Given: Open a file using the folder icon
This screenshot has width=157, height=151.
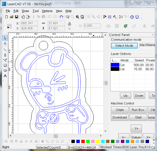Looking at the screenshot, I should (x=12, y=17).
